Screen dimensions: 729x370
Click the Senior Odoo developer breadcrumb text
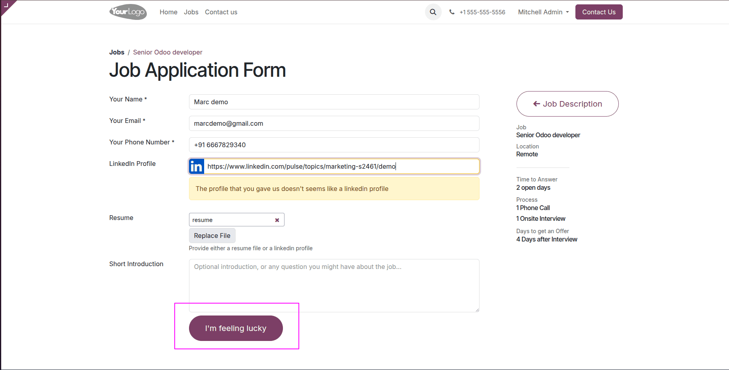(168, 52)
